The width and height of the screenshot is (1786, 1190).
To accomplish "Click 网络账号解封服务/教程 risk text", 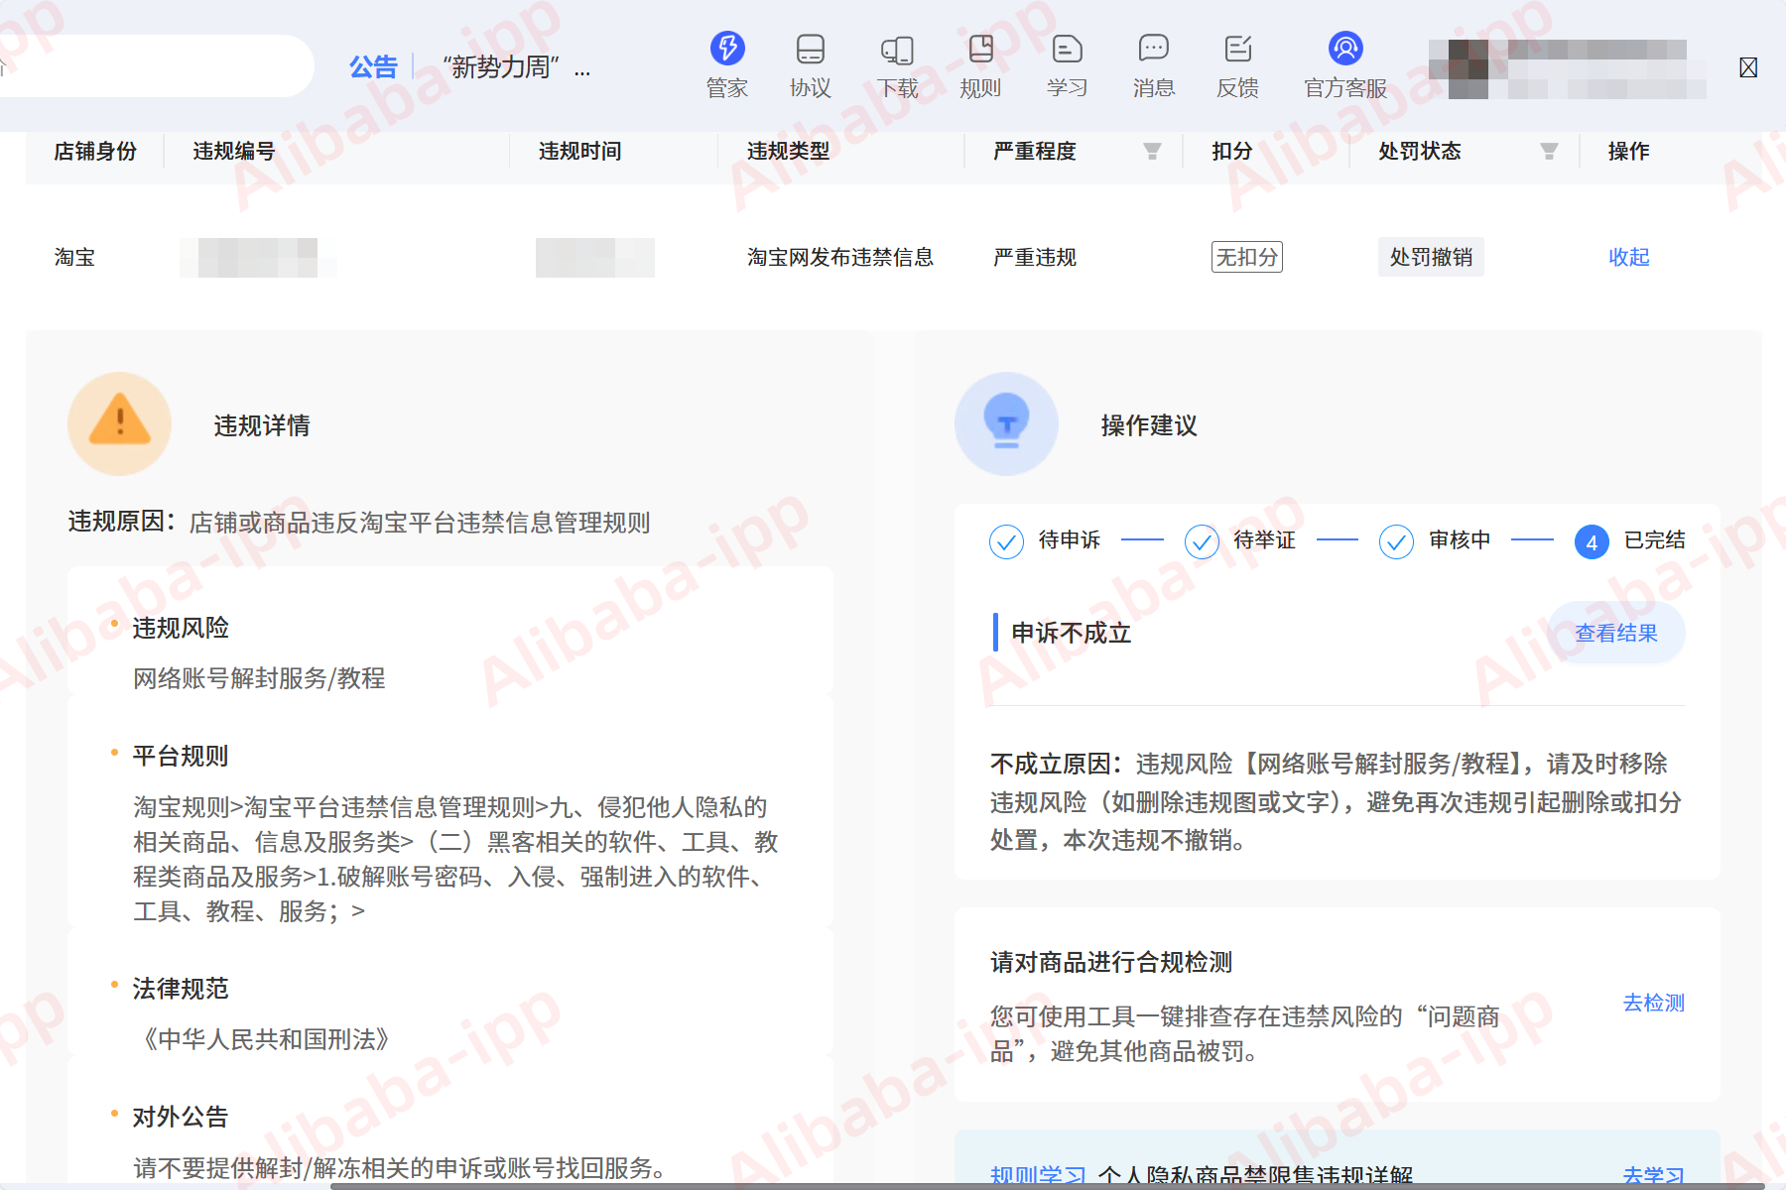I will (x=259, y=678).
